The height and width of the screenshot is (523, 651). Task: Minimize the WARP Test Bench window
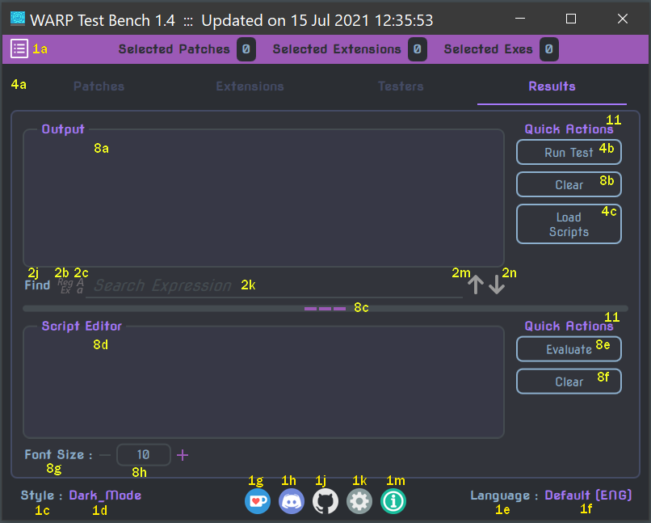click(520, 19)
